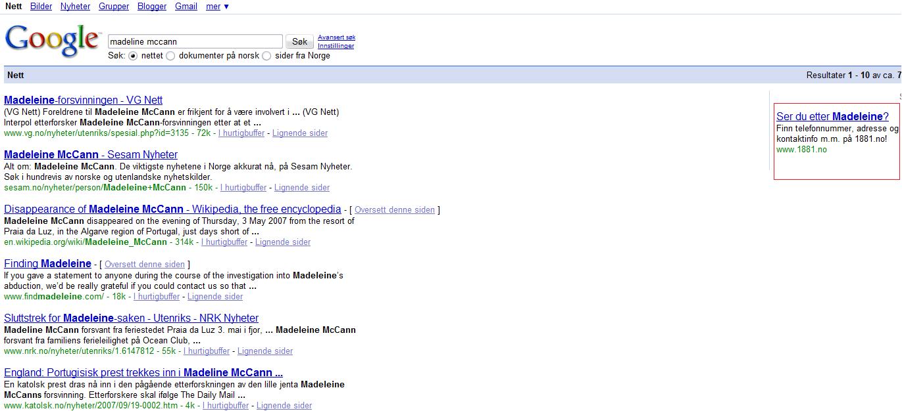Image resolution: width=902 pixels, height=411 pixels.
Task: Open the result 'England: Portugisisk prest trekkes inn'
Action: click(143, 373)
